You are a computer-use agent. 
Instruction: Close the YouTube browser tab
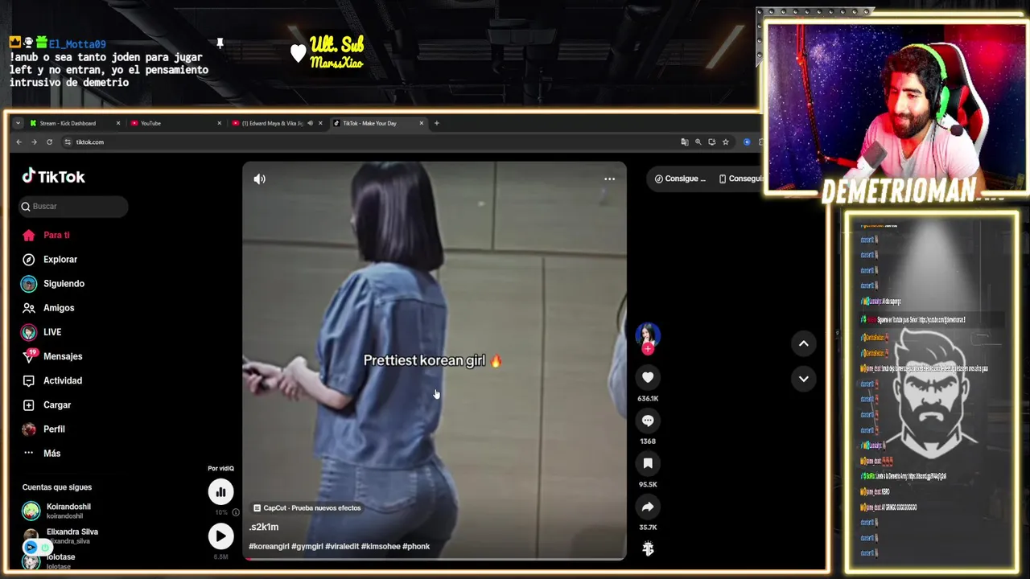click(219, 123)
